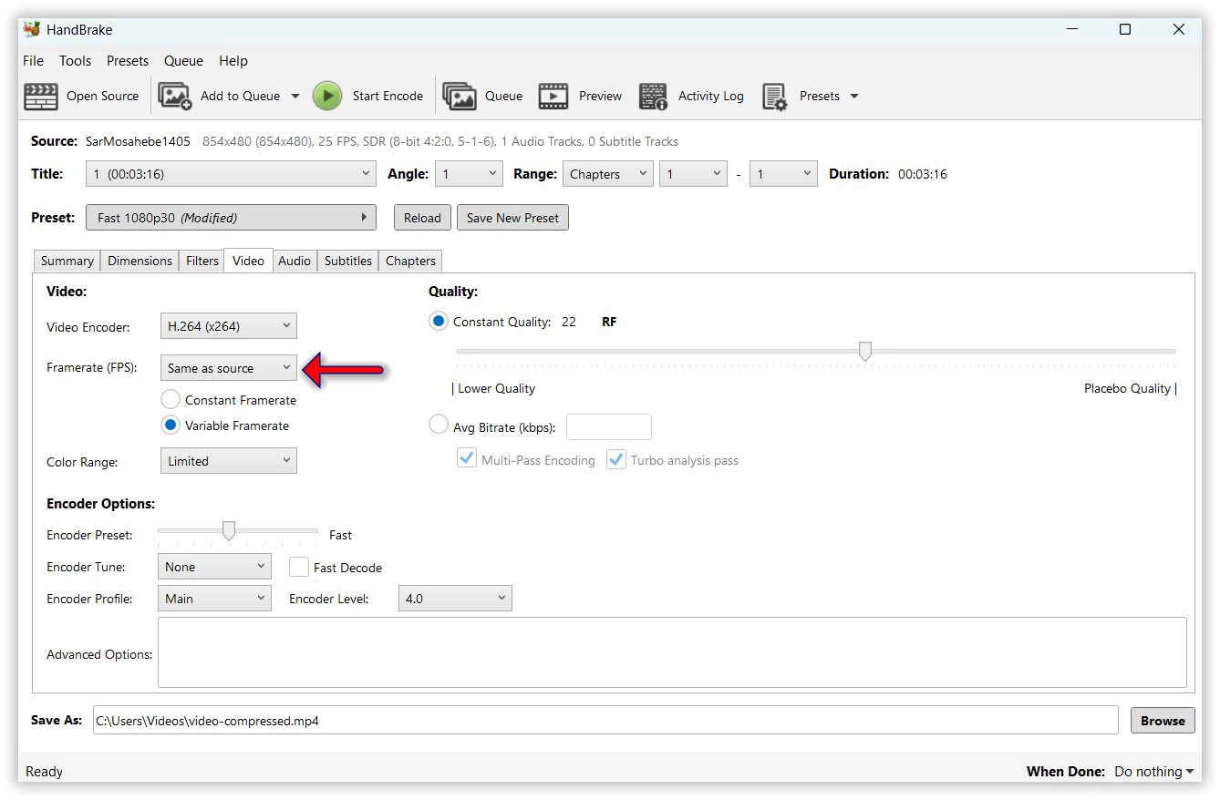The image size is (1220, 800).
Task: Open the Encoder Tune dropdown
Action: 214,567
